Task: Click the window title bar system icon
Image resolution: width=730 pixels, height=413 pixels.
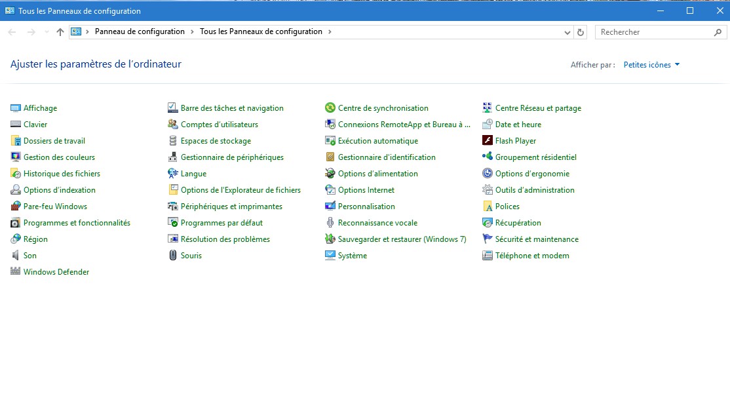Action: (10, 10)
